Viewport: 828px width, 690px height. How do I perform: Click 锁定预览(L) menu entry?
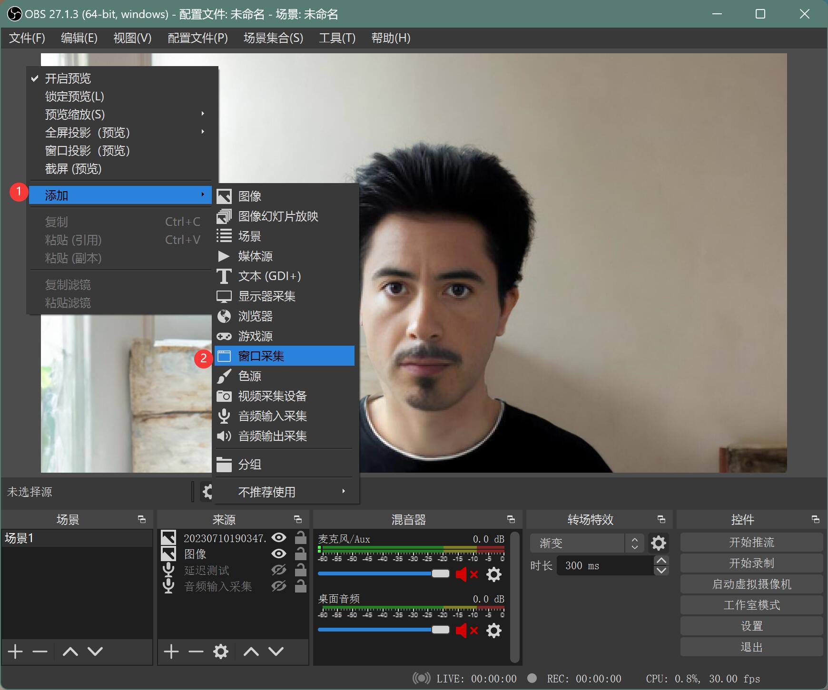click(120, 96)
